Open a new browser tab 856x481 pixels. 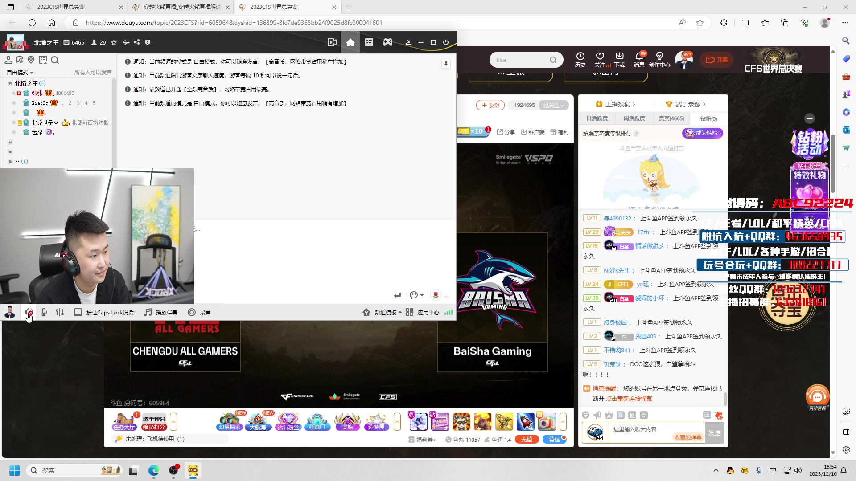[349, 7]
